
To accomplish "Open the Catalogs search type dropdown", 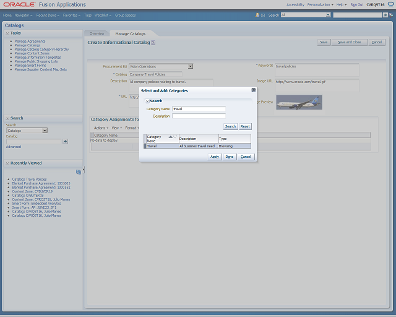I will pyautogui.click(x=45, y=131).
